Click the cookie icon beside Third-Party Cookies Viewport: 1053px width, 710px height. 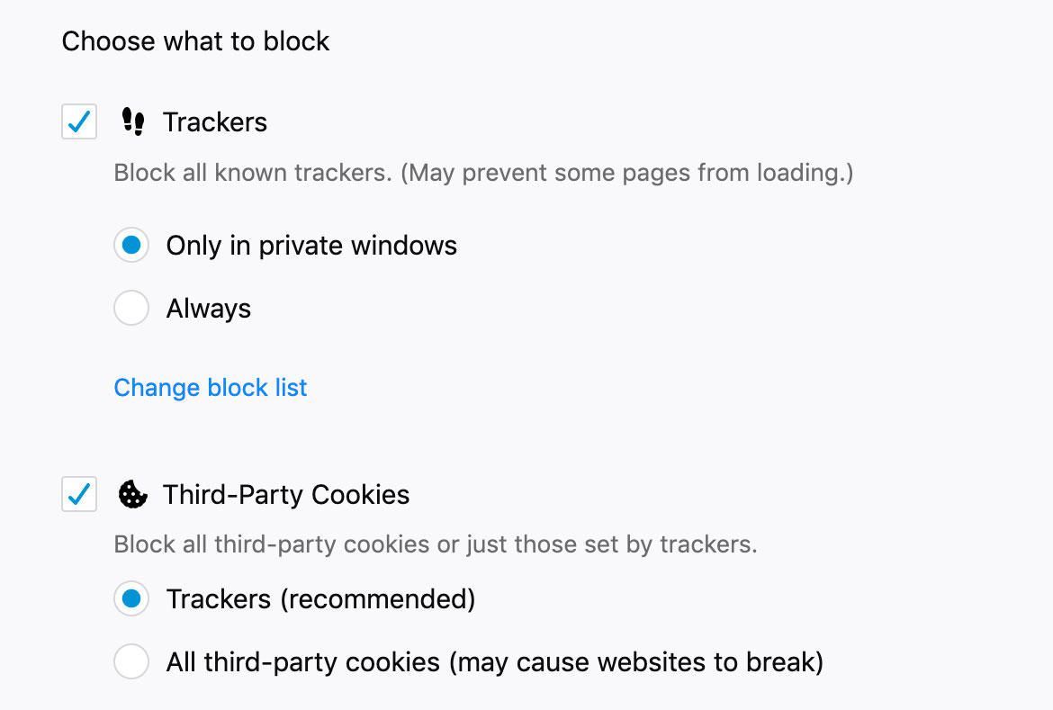[x=133, y=494]
